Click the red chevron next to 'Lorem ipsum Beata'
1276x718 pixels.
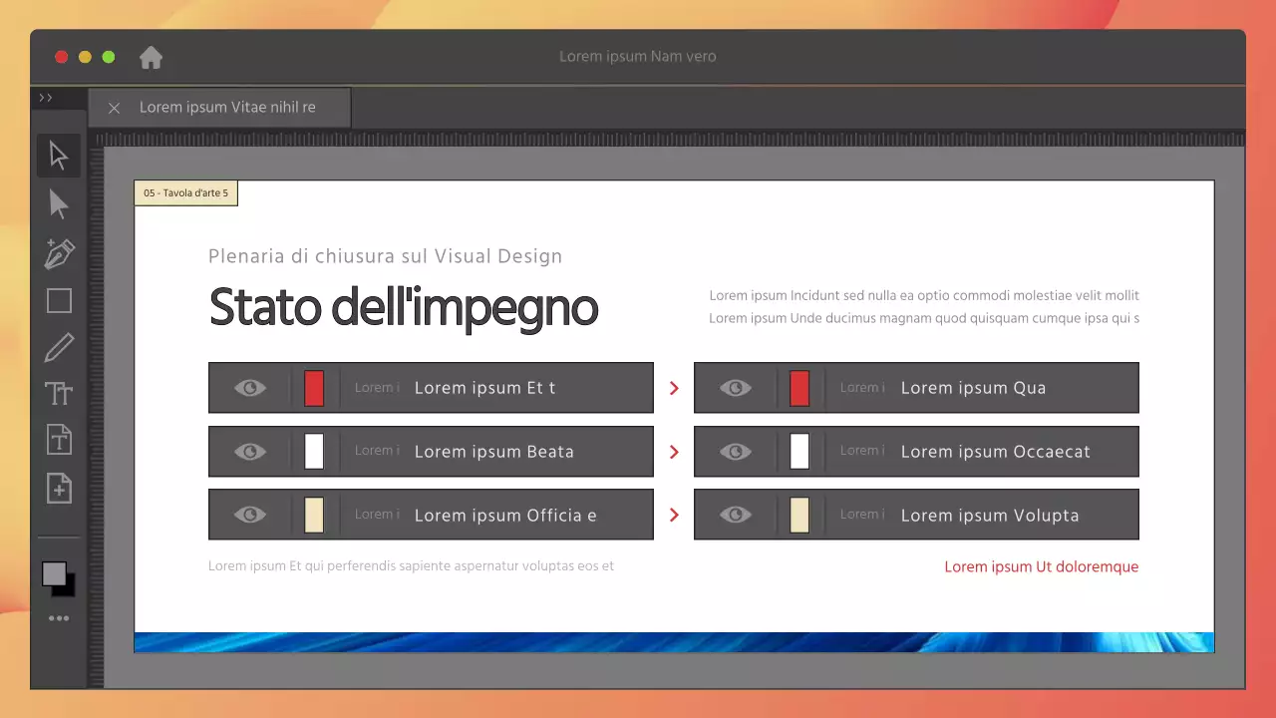click(x=673, y=451)
